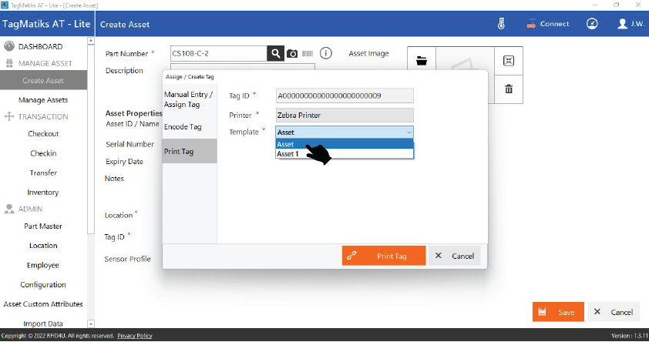Click the camera icon beside Part Number
Image resolution: width=649 pixels, height=342 pixels.
(x=292, y=54)
